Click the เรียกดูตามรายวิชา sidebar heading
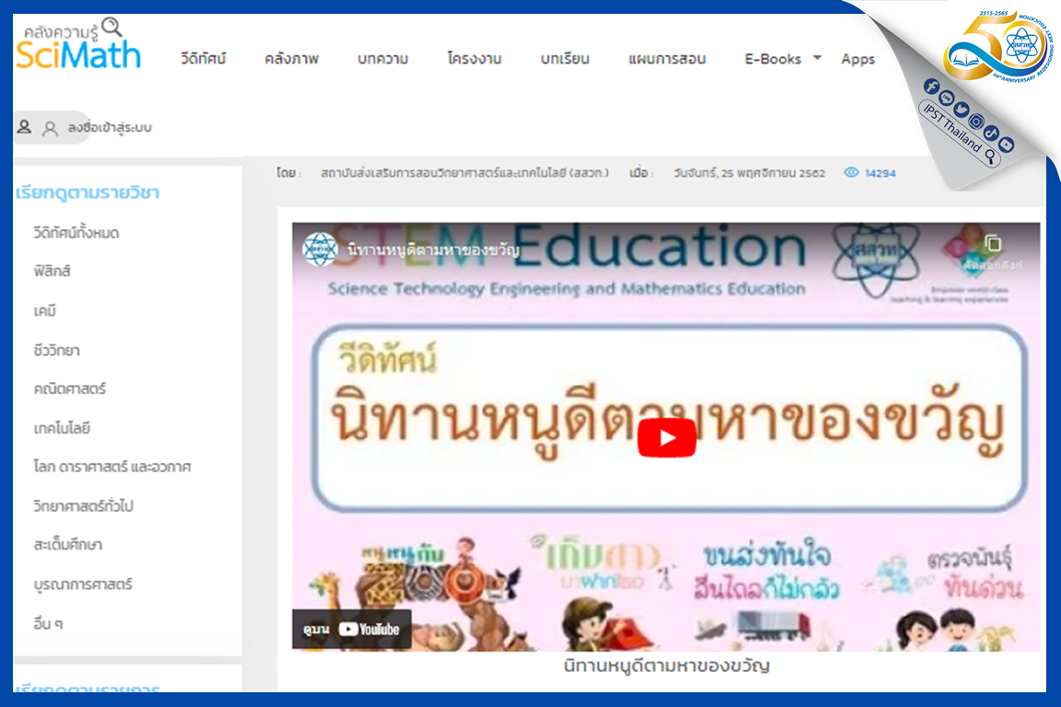The image size is (1061, 707). [x=87, y=192]
